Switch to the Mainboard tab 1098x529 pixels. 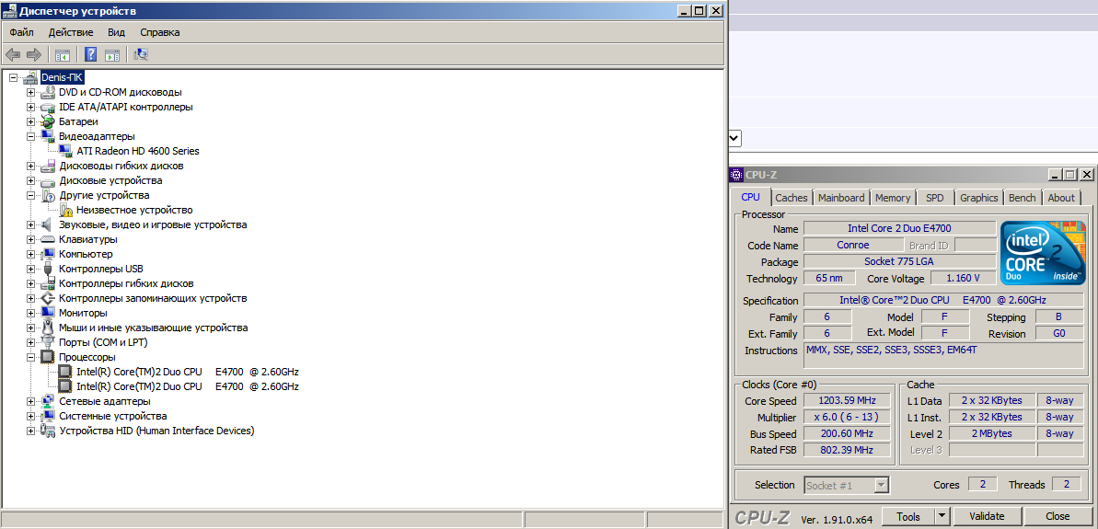[840, 198]
